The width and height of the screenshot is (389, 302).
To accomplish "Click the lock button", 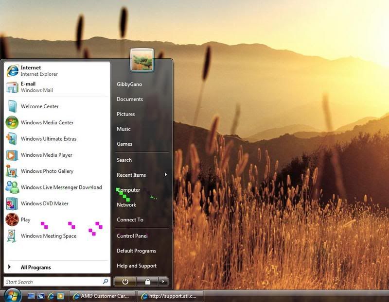I will click(x=147, y=282).
